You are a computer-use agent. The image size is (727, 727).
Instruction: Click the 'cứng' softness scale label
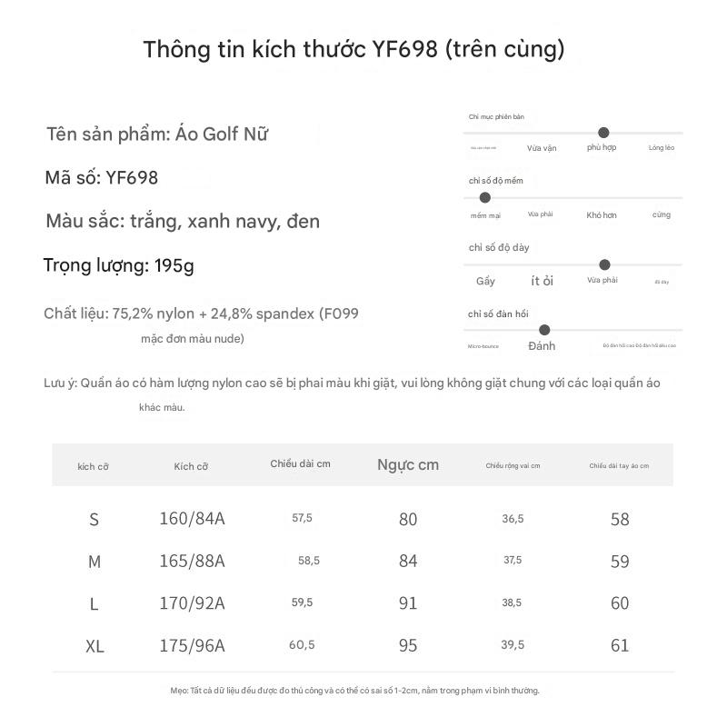coord(662,214)
